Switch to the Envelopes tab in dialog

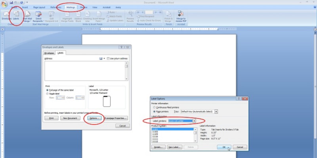(49, 53)
